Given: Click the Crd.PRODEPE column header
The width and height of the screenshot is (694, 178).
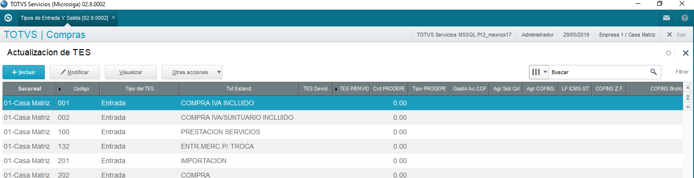Looking at the screenshot, I should coord(389,89).
